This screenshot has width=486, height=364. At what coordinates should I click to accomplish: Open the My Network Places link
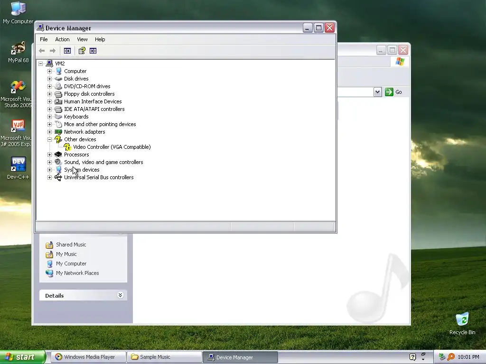[x=77, y=273]
